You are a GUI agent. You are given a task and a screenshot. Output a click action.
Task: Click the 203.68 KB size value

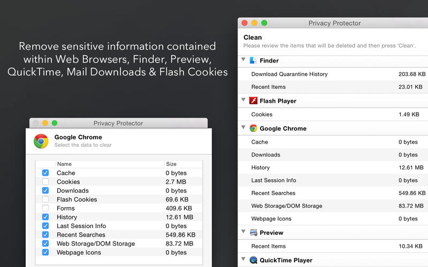point(412,74)
